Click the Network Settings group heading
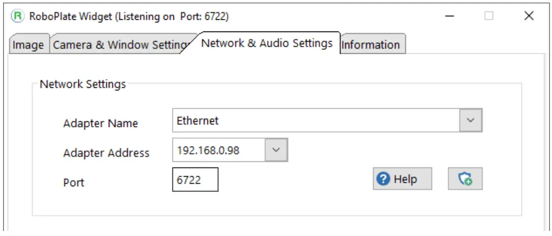This screenshot has width=552, height=236. 82,84
